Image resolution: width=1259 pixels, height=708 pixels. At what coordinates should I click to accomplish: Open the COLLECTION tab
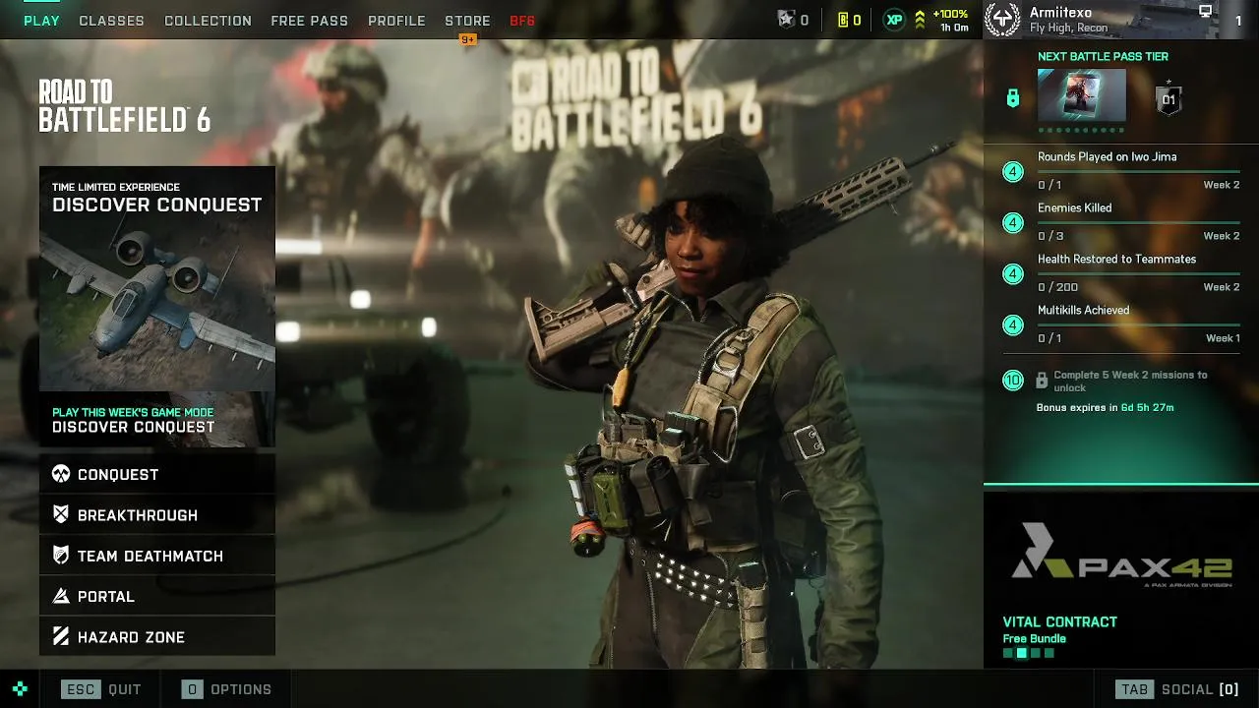208,21
